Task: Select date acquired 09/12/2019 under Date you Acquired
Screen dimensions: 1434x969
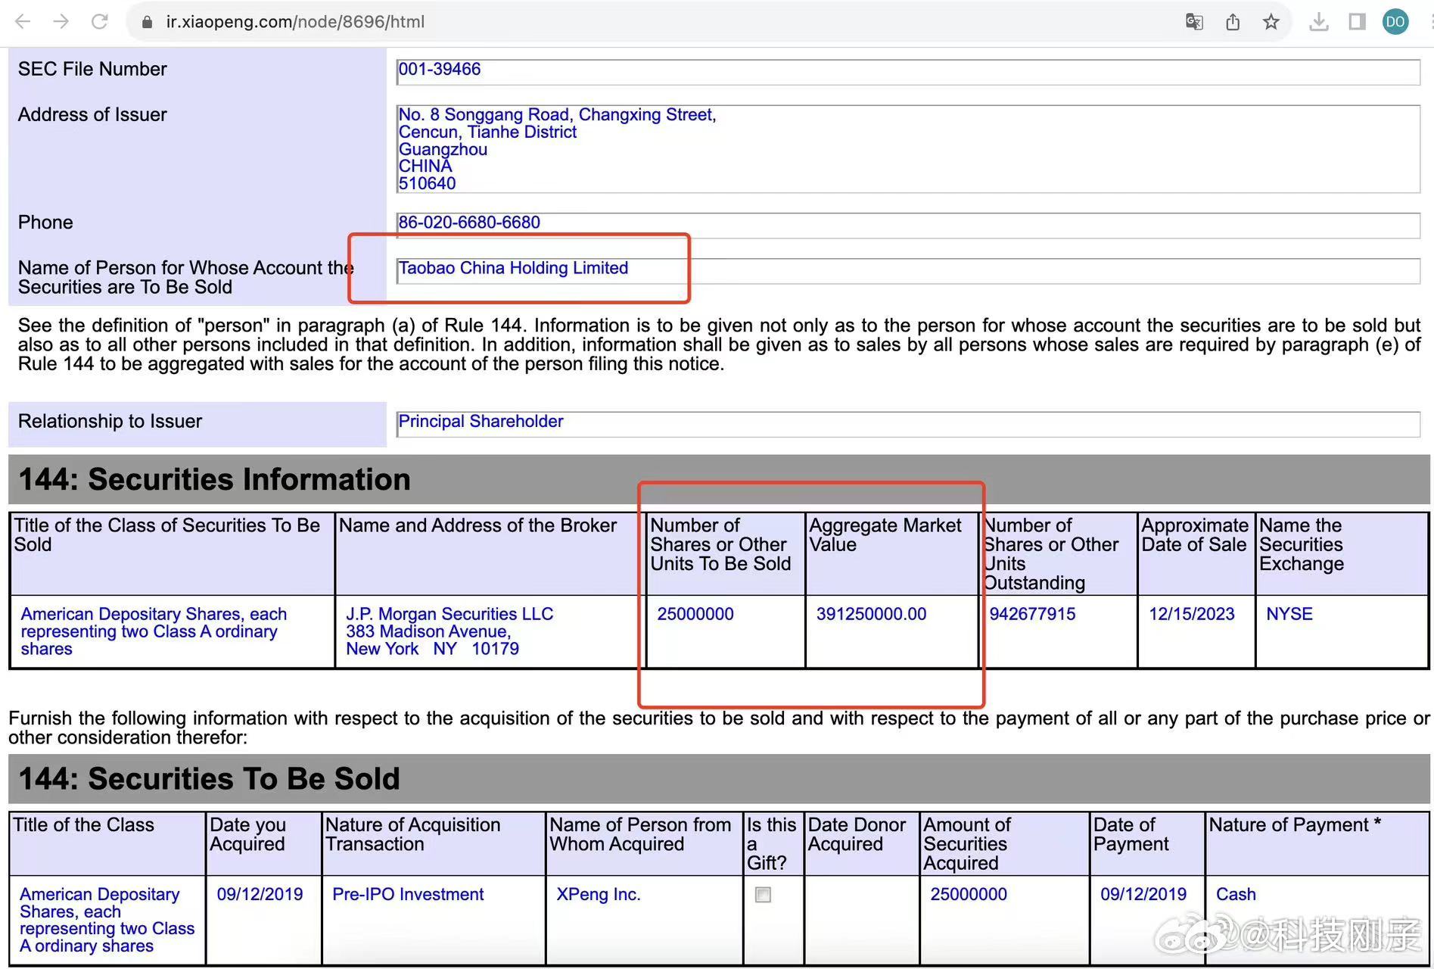Action: point(260,894)
